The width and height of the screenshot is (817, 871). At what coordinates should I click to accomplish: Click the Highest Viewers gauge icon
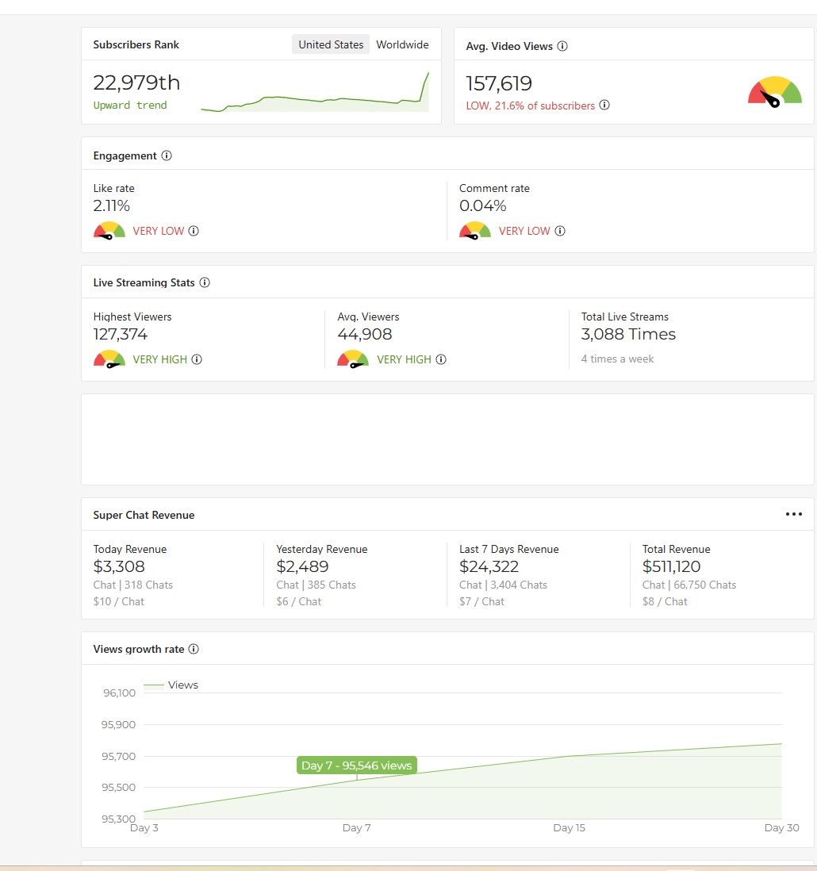(x=109, y=359)
